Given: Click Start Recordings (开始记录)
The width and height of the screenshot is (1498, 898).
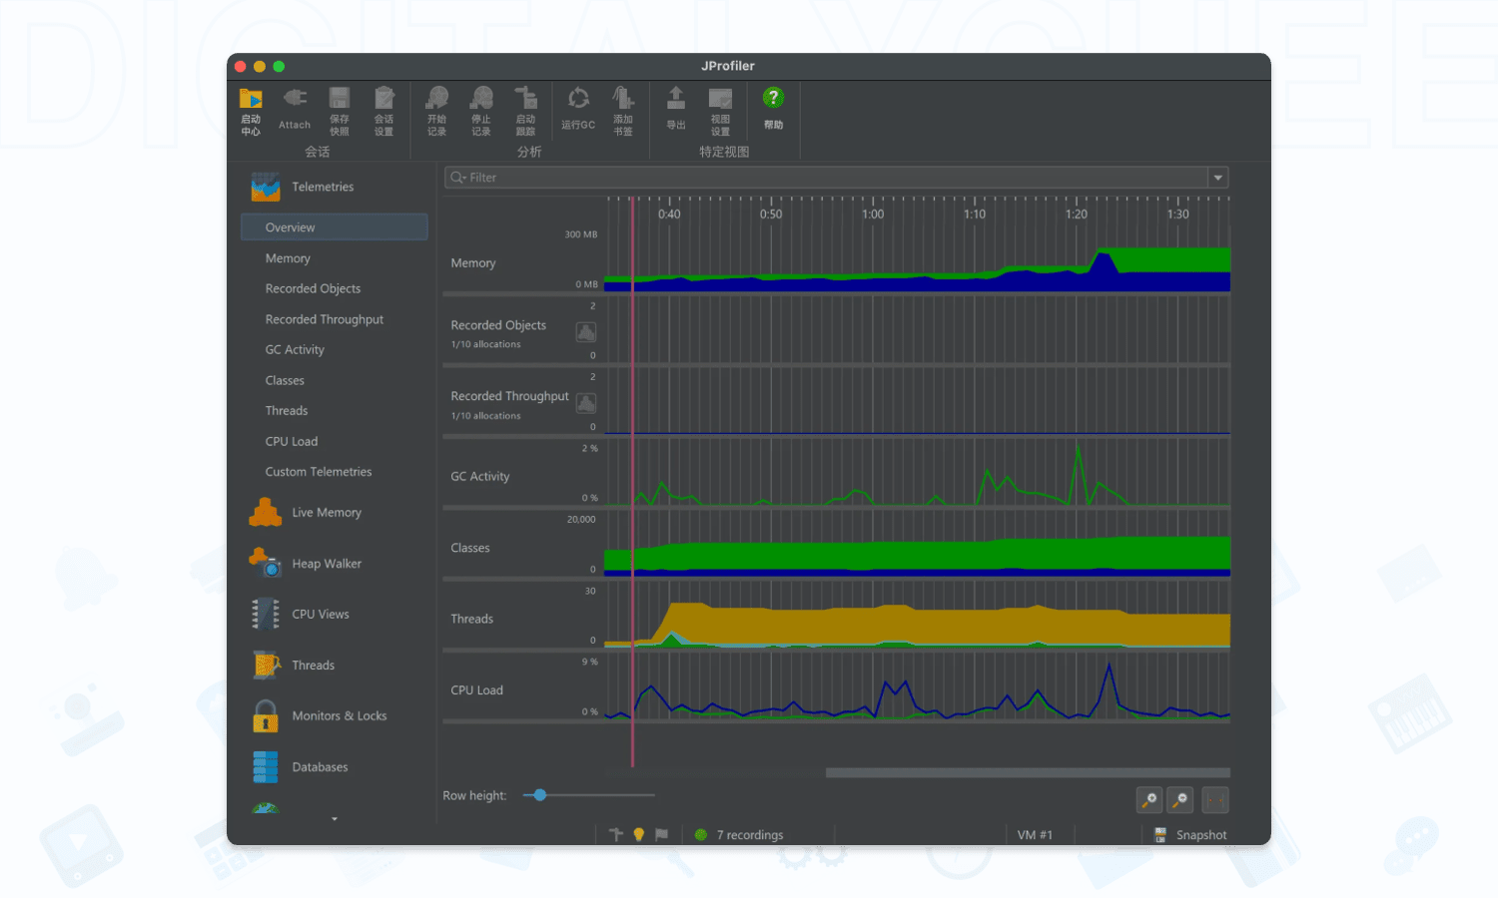Looking at the screenshot, I should tap(436, 111).
